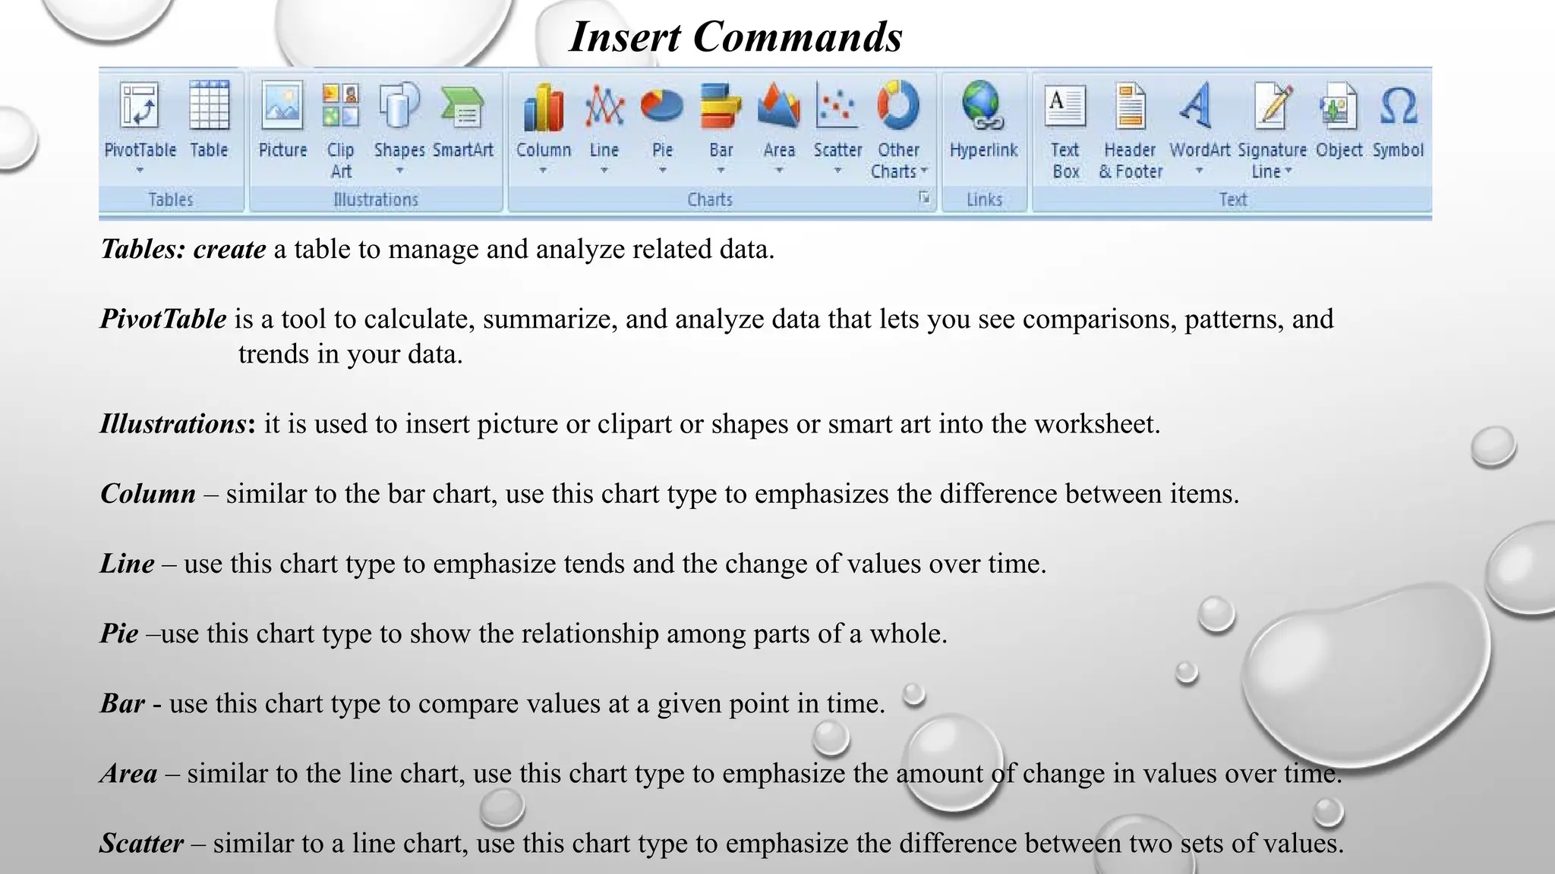Insert a Table using Table icon

209,106
